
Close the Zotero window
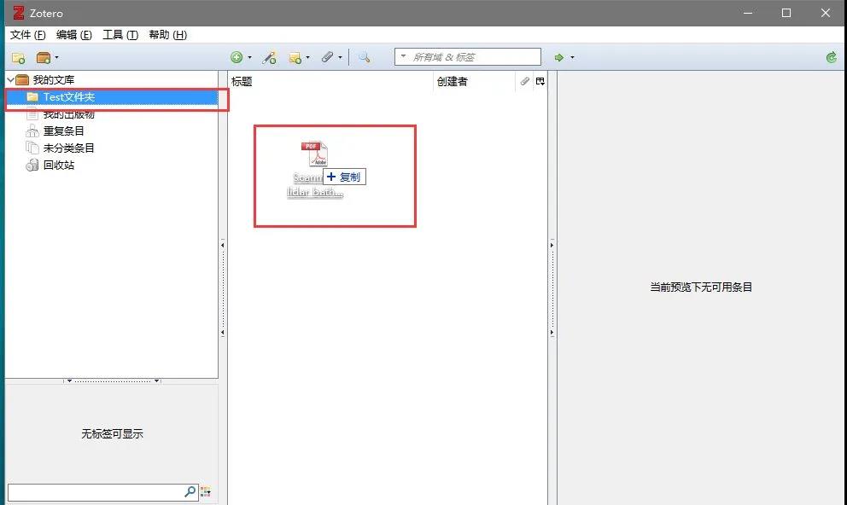point(826,13)
